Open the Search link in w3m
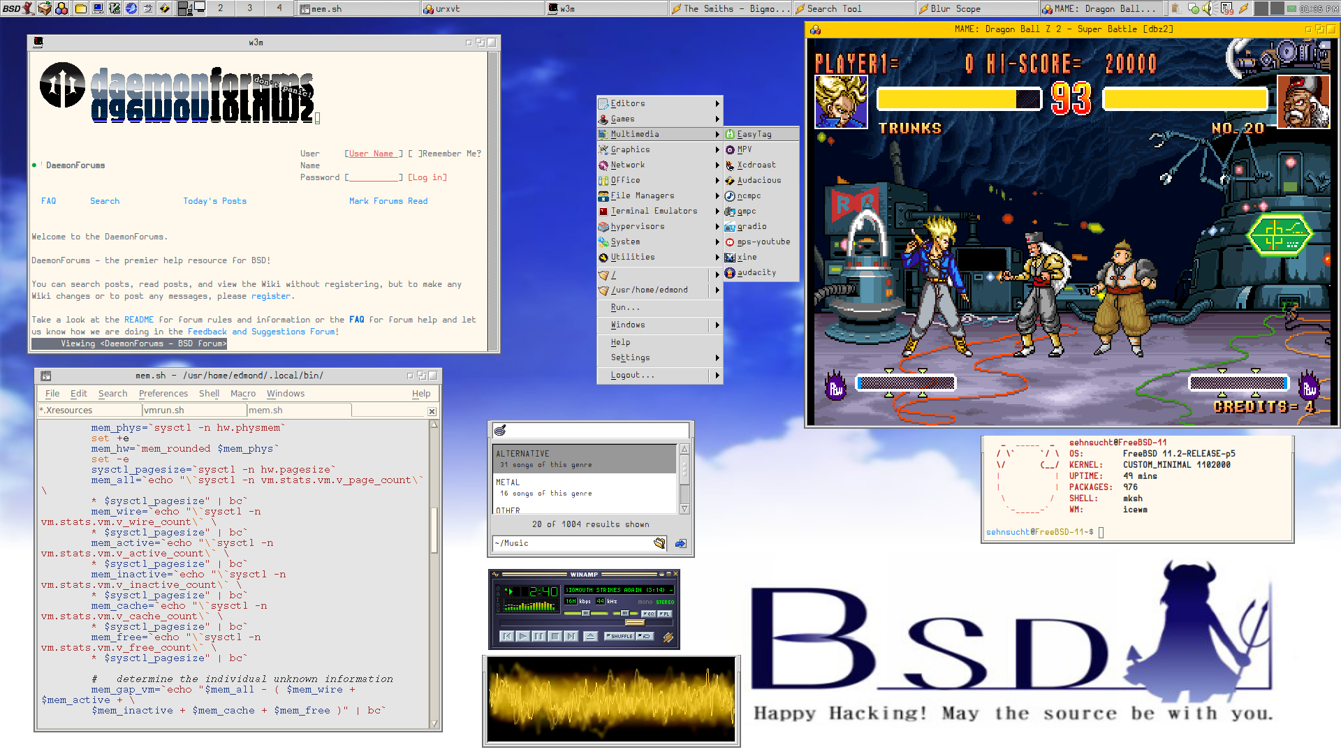This screenshot has width=1341, height=754. pyautogui.click(x=105, y=201)
